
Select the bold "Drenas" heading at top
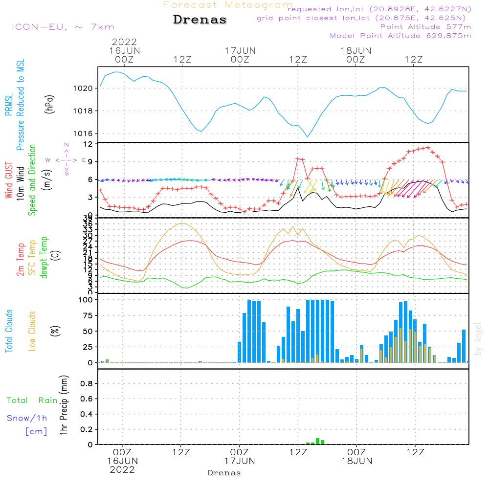pos(200,20)
